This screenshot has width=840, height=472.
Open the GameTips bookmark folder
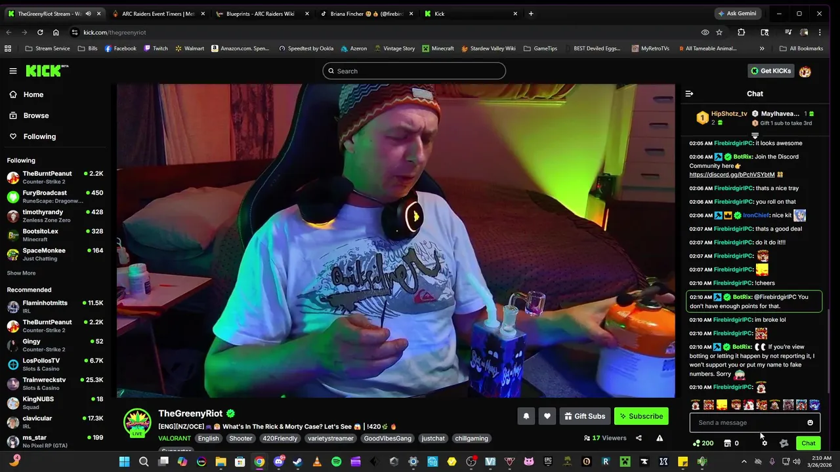click(x=541, y=49)
